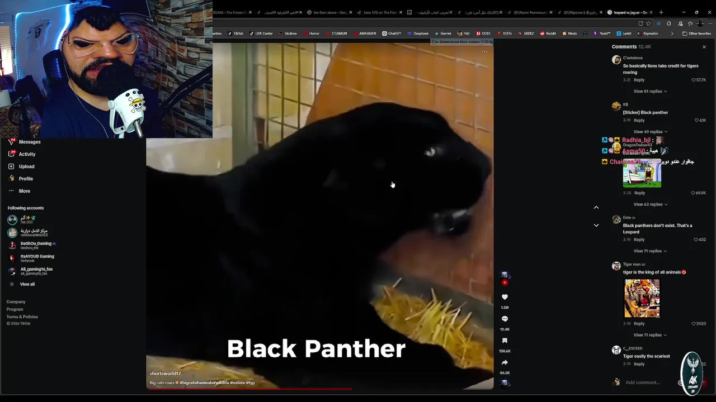Open Company footer link
716x402 pixels.
[x=16, y=301]
